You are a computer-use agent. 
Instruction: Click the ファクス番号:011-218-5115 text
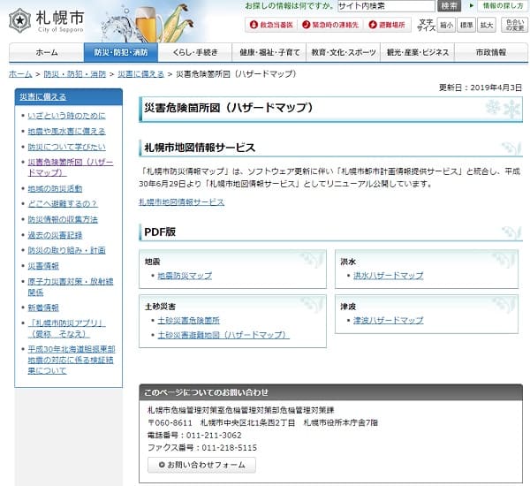202,448
